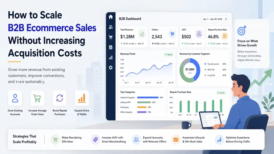Click the 2,543 Orders value
This screenshot has height=154, width=274.
[x=157, y=37]
